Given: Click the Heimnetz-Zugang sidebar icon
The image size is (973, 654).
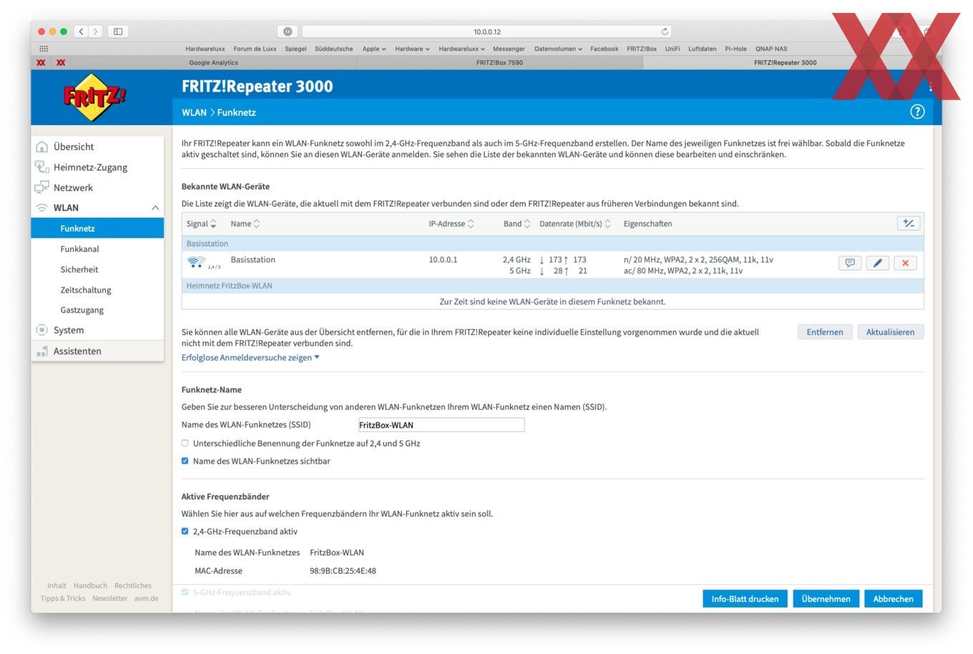Looking at the screenshot, I should (42, 167).
